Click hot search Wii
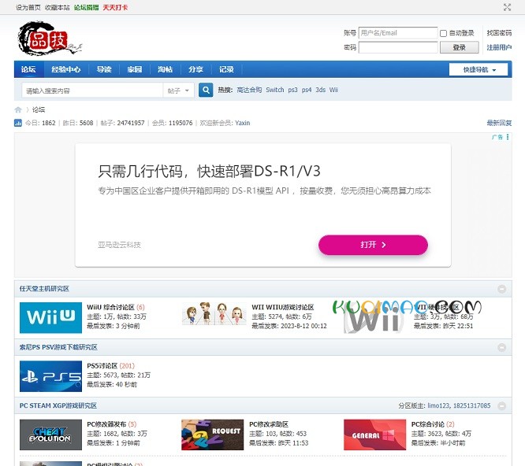This screenshot has height=466, width=525. click(333, 90)
